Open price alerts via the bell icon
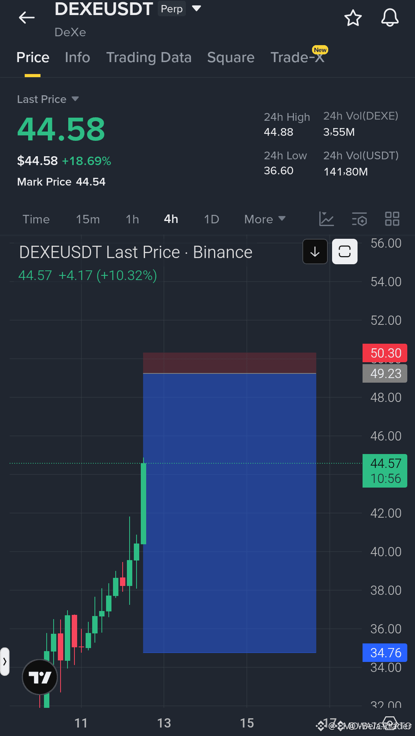Viewport: 415px width, 736px height. click(x=390, y=18)
